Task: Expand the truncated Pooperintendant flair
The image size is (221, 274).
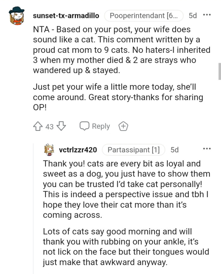Action: 144,15
